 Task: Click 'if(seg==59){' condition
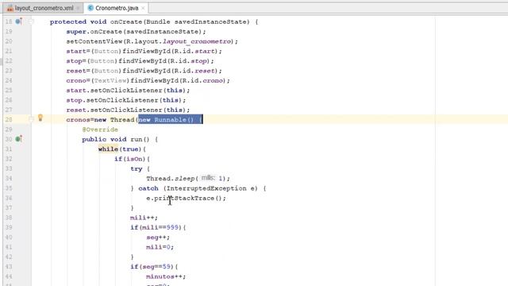pyautogui.click(x=154, y=267)
